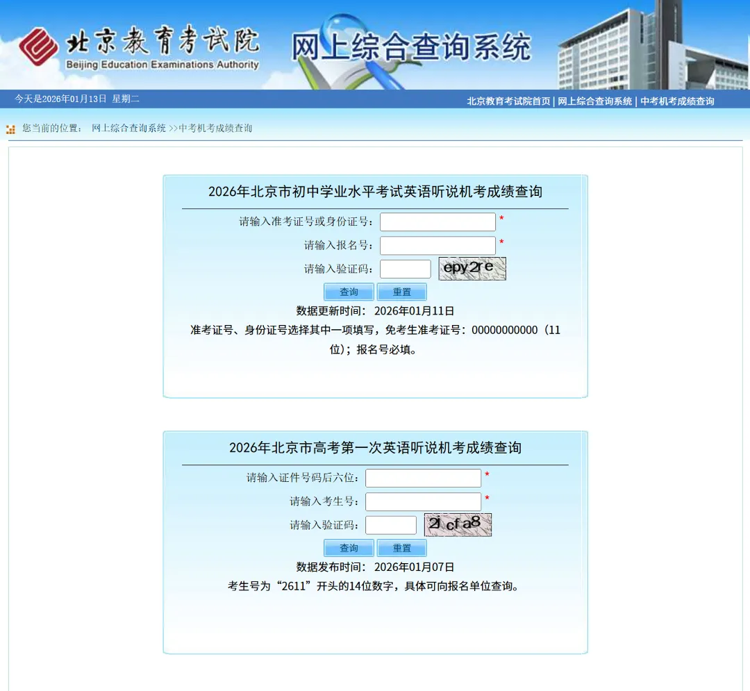
Task: Focus the 证件号码后六位 input field
Action: [x=424, y=478]
